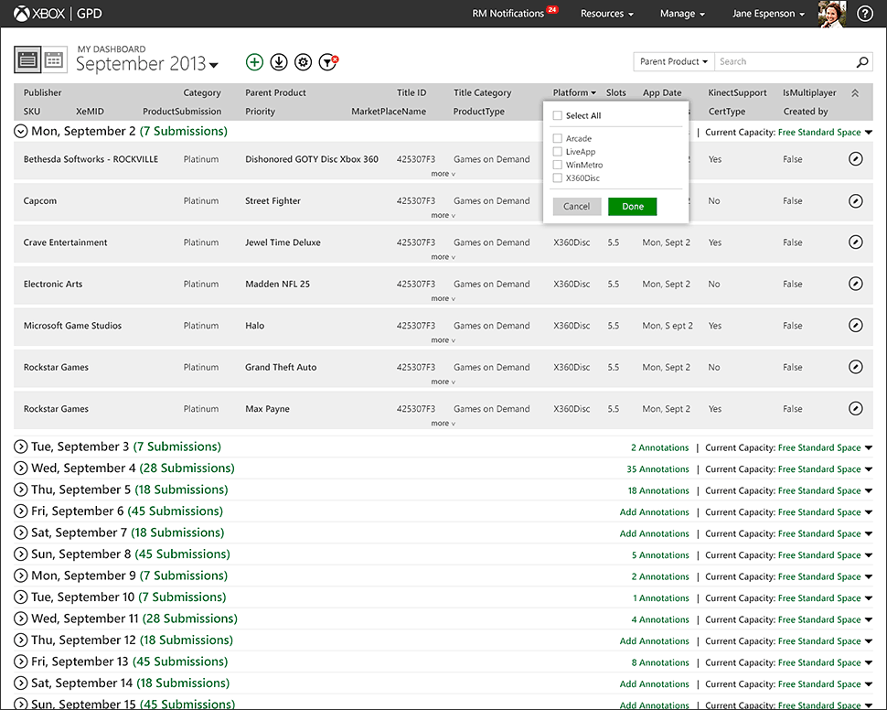Open 5 Annotations for September 8

click(x=660, y=555)
